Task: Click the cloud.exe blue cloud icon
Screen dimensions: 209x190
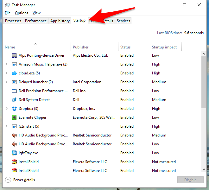Action: [x=14, y=73]
